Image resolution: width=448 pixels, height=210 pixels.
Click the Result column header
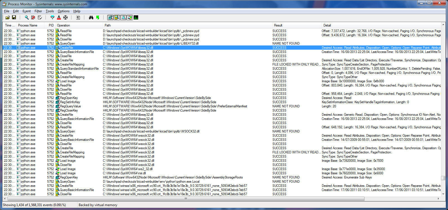[278, 25]
